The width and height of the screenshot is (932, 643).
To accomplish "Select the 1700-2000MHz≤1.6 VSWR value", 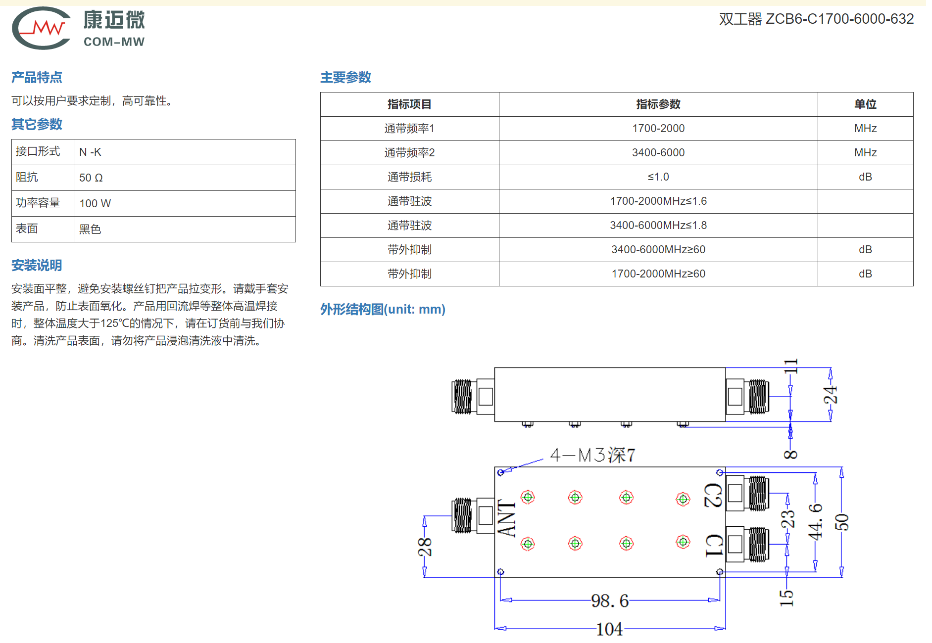I will [x=658, y=201].
